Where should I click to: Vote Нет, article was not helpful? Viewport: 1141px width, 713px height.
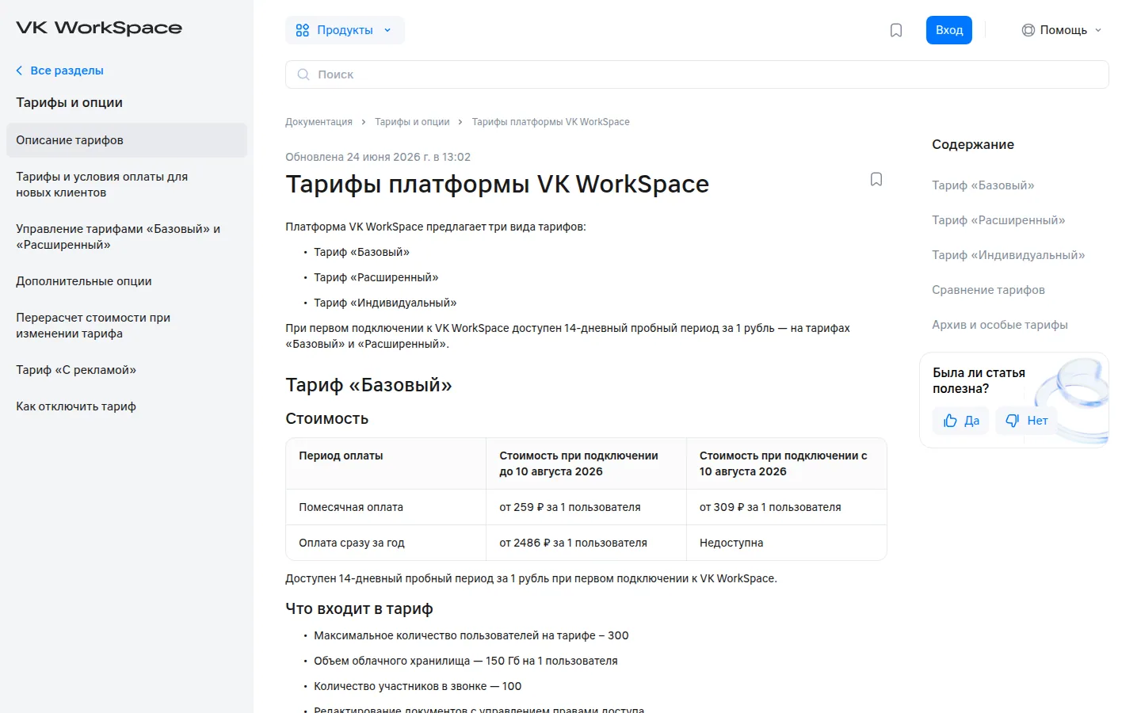coord(1026,421)
